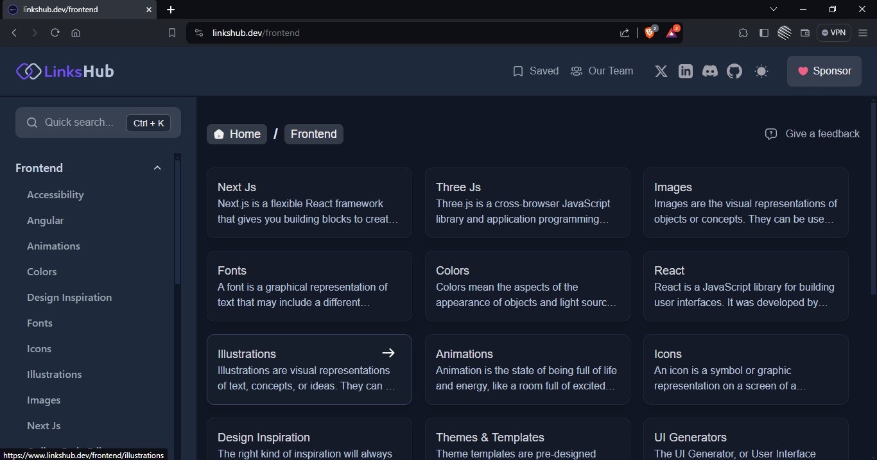The height and width of the screenshot is (460, 877).
Task: Open Brave Rewards triangle icon
Action: point(672,33)
